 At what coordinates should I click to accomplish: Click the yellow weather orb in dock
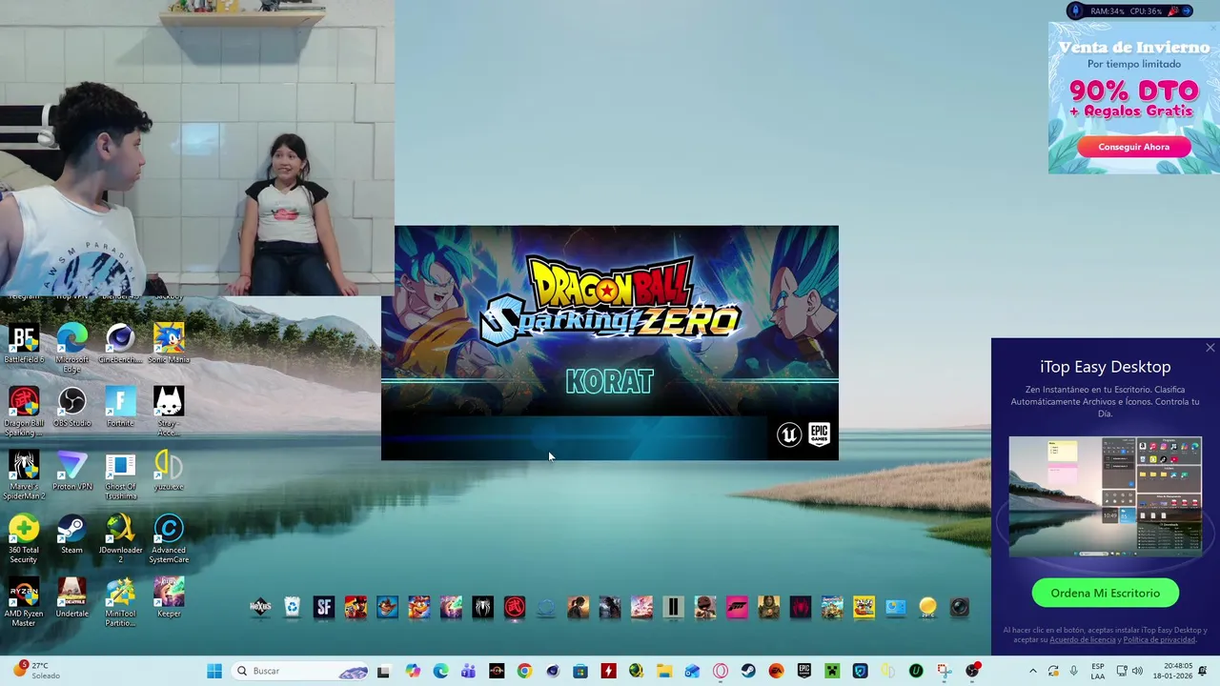pos(927,607)
